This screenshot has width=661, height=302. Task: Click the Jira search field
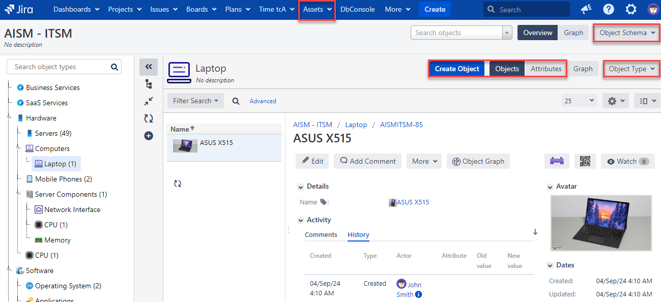[x=527, y=9]
